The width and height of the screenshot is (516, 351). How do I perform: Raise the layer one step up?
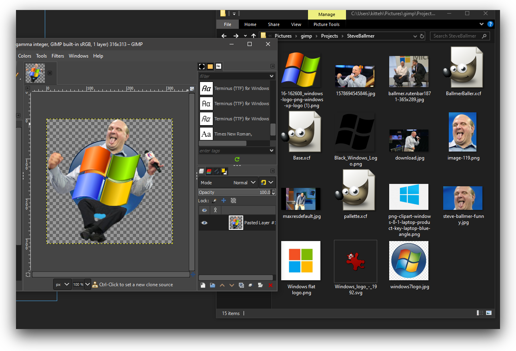point(222,285)
